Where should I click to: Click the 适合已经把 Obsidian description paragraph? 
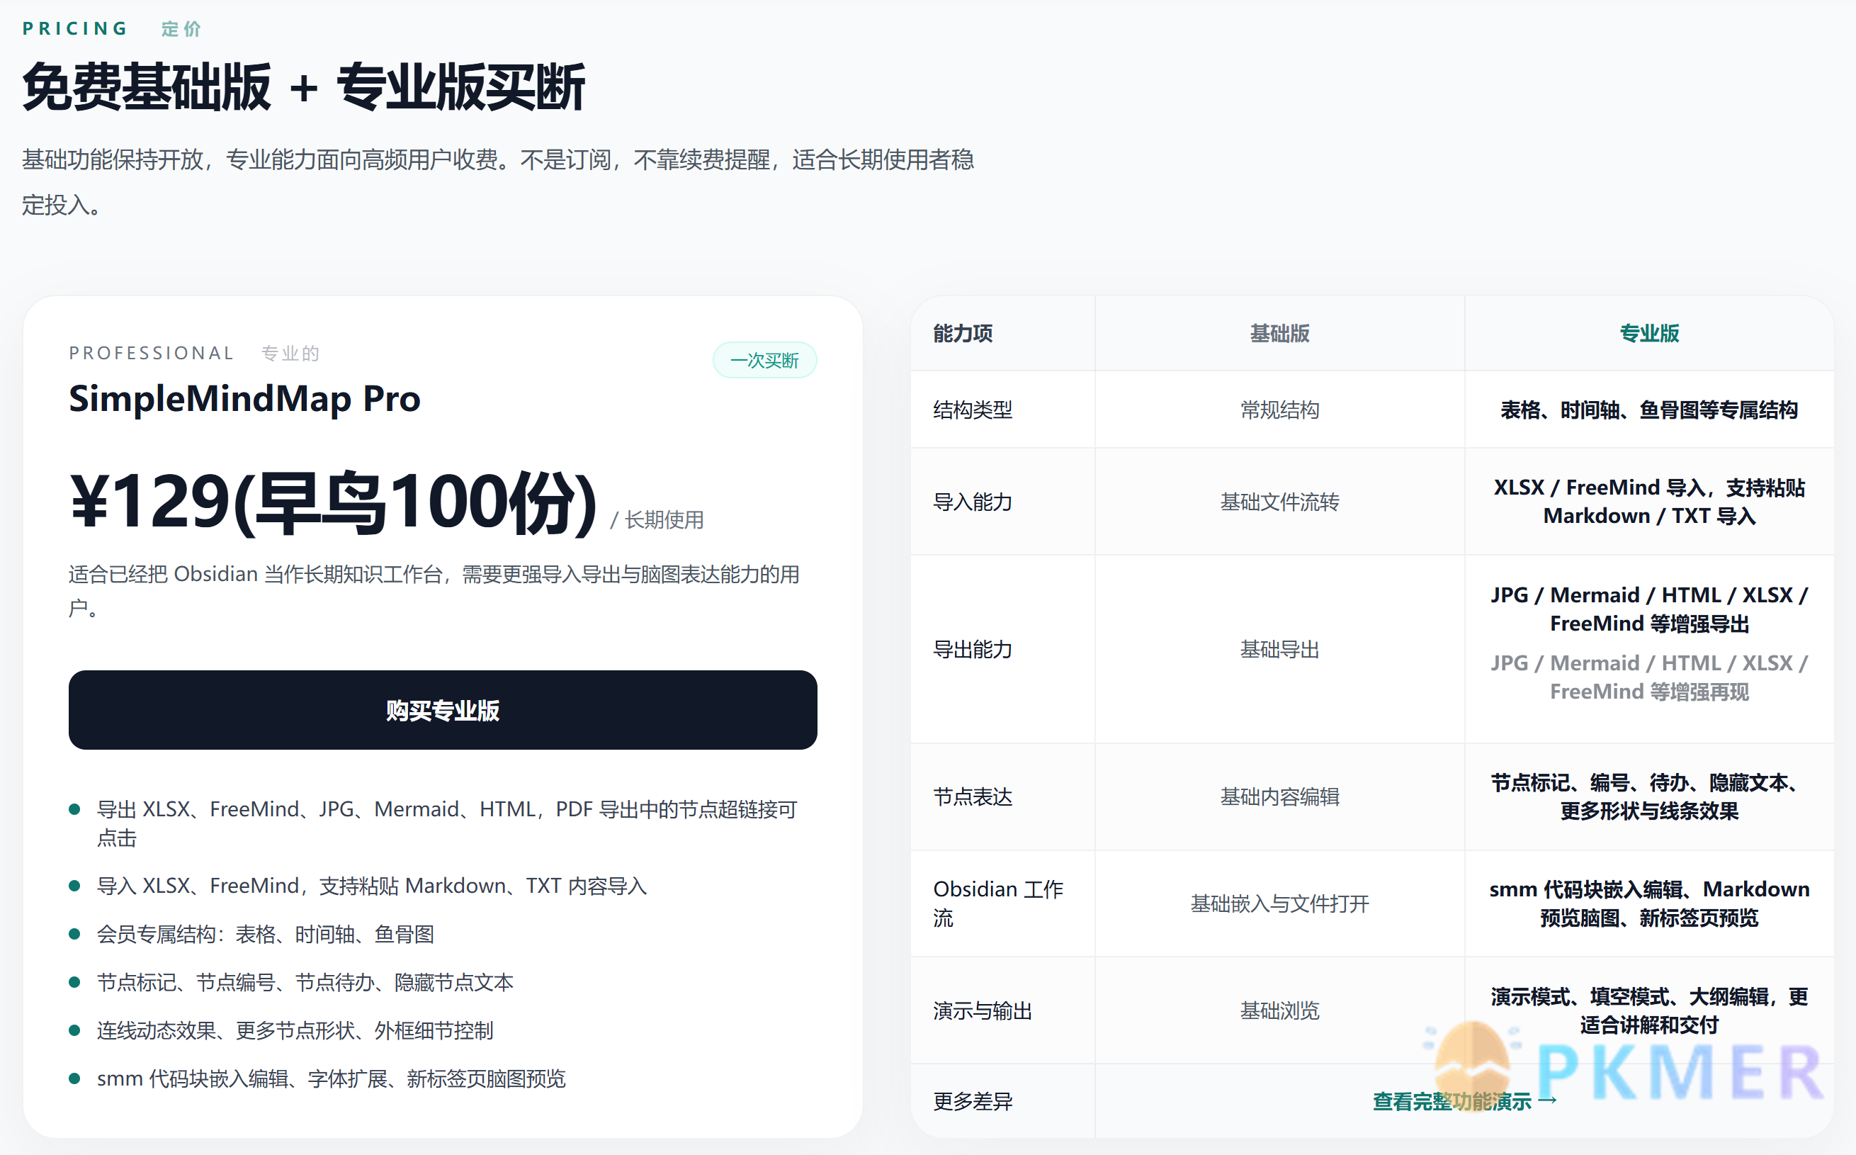[434, 591]
